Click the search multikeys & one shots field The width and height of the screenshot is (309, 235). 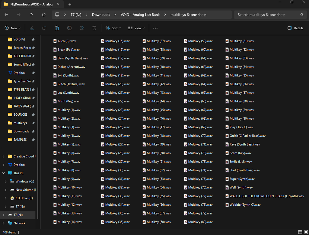point(267,14)
